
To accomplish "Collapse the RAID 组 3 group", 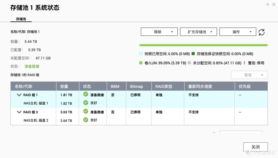I will tap(19, 112).
